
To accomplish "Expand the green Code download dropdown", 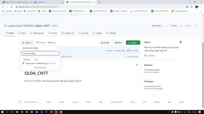I will pyautogui.click(x=133, y=43).
